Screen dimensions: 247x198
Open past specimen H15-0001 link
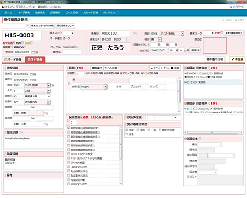(x=191, y=73)
